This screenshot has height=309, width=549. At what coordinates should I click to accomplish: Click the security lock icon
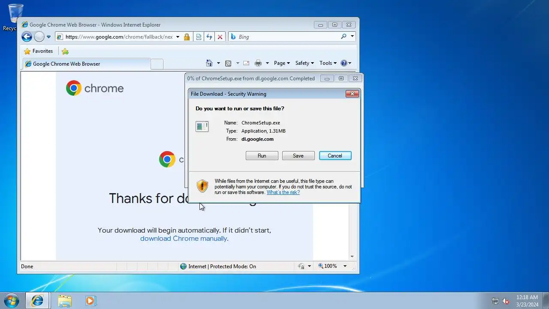tap(187, 37)
